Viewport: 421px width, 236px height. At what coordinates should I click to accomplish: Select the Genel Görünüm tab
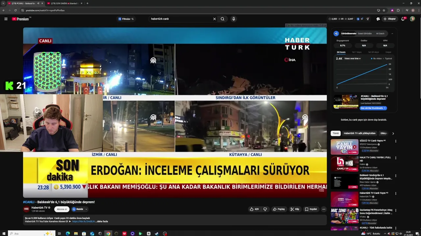point(365,33)
